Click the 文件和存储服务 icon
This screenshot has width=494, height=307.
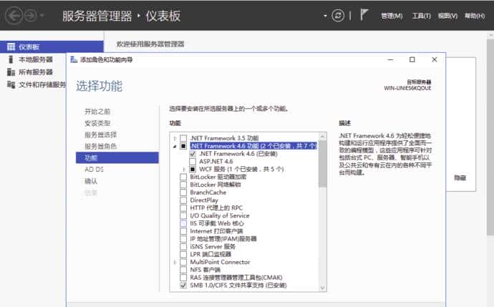click(11, 84)
